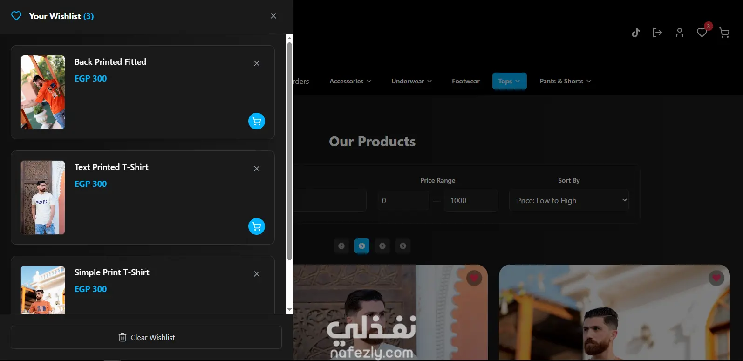
Task: Click the Back Printed Fitted title
Action: tap(110, 62)
